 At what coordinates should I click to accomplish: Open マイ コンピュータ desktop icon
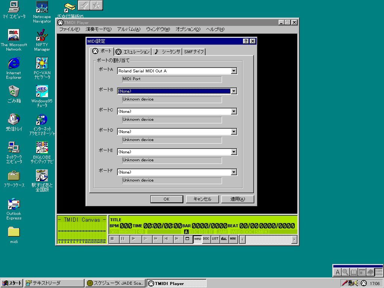click(14, 10)
